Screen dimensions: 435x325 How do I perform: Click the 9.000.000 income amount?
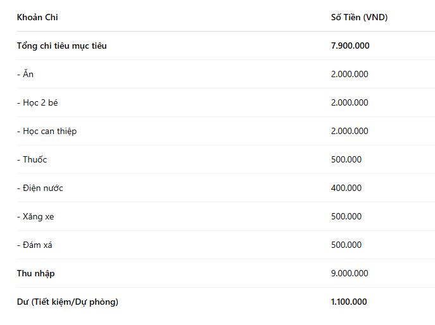350,273
